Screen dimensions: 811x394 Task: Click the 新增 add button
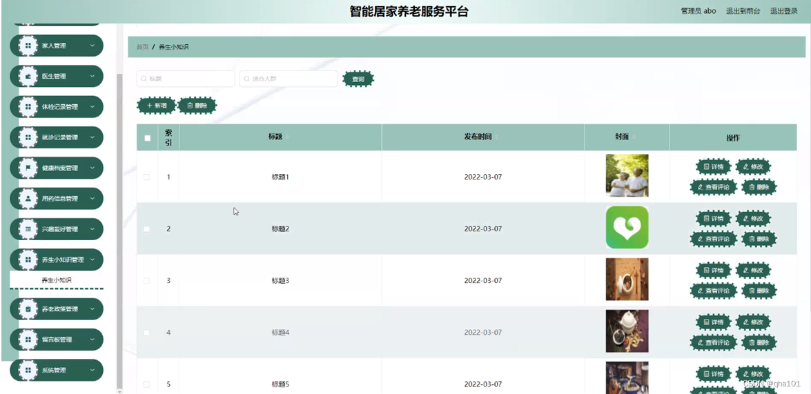point(156,106)
